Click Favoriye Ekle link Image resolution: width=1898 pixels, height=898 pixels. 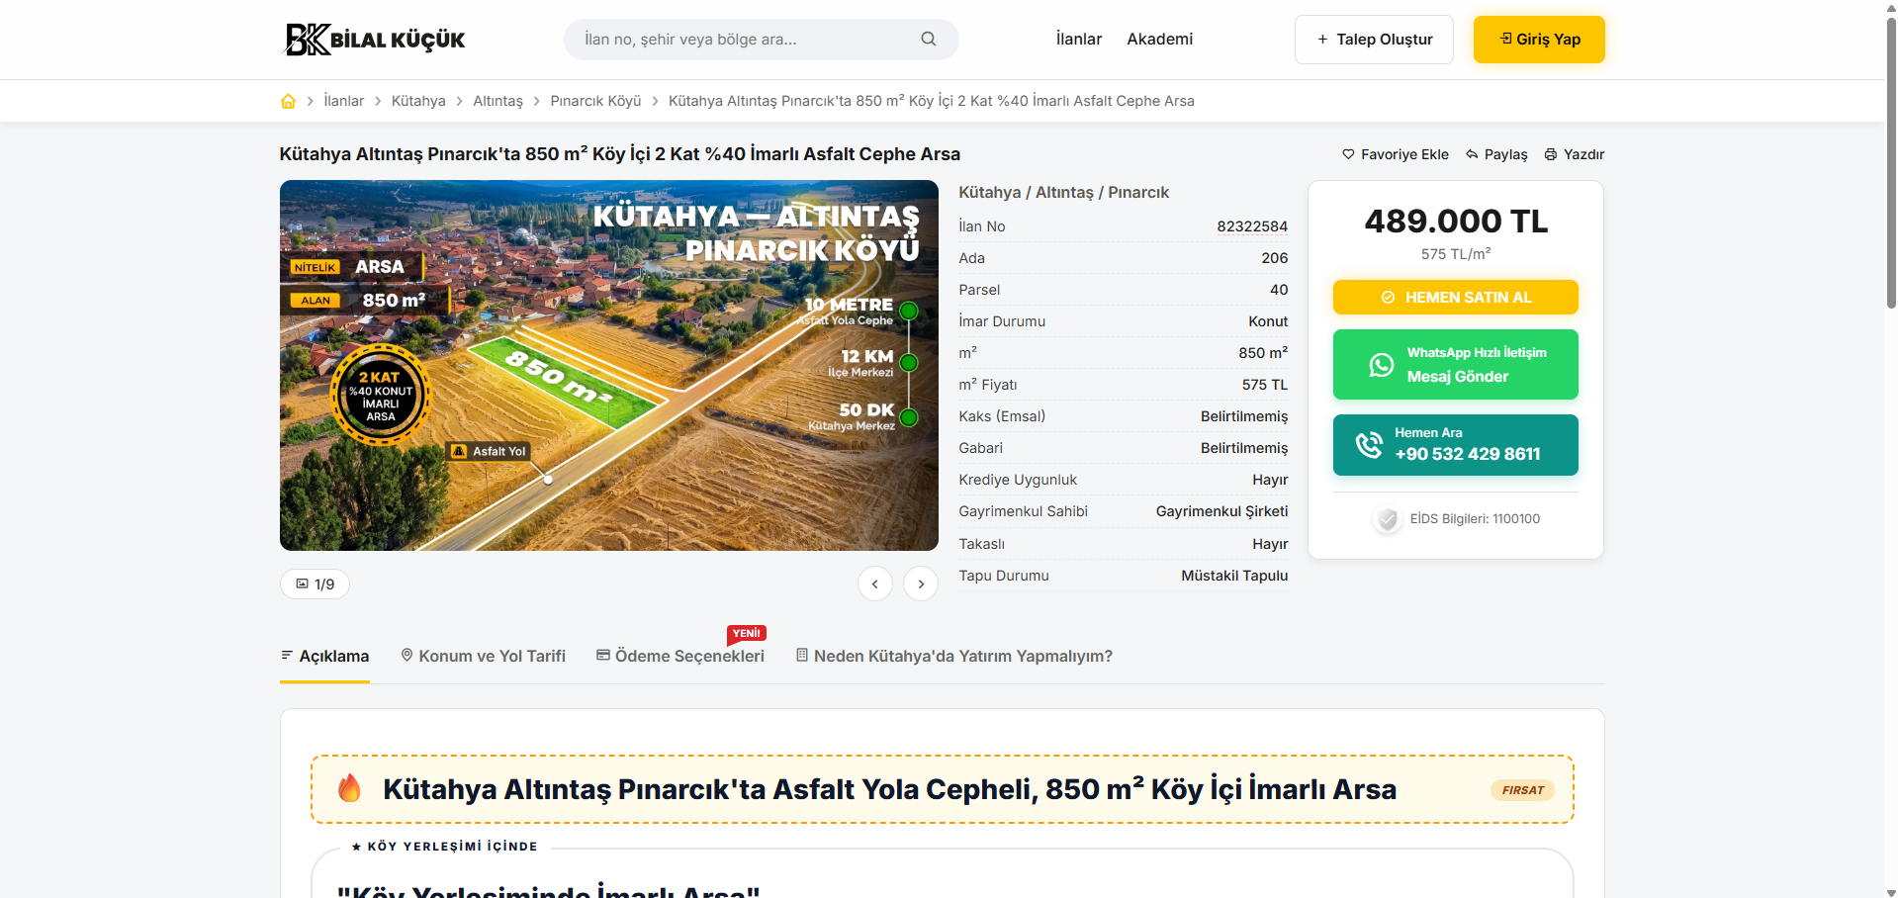tap(1396, 154)
